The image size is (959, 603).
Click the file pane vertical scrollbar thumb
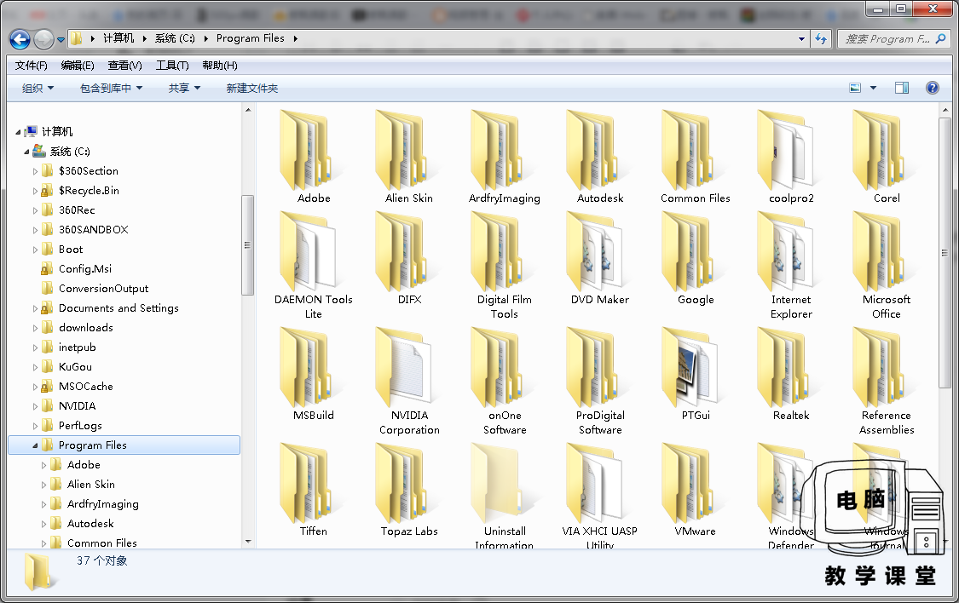click(945, 253)
